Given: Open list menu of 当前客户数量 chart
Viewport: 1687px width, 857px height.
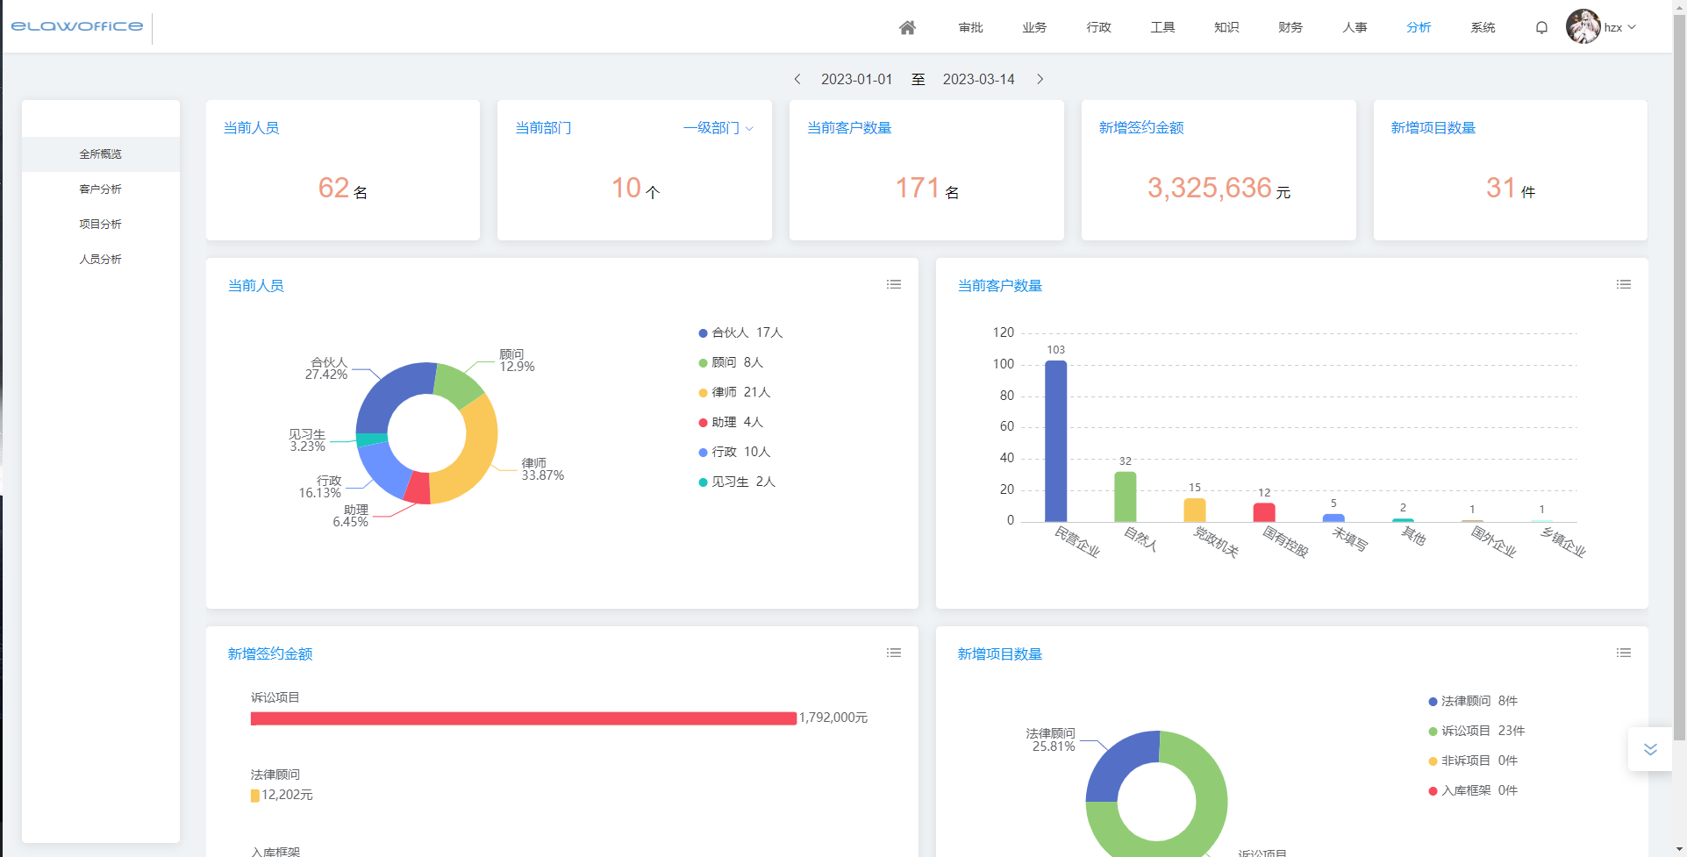Looking at the screenshot, I should [1624, 284].
